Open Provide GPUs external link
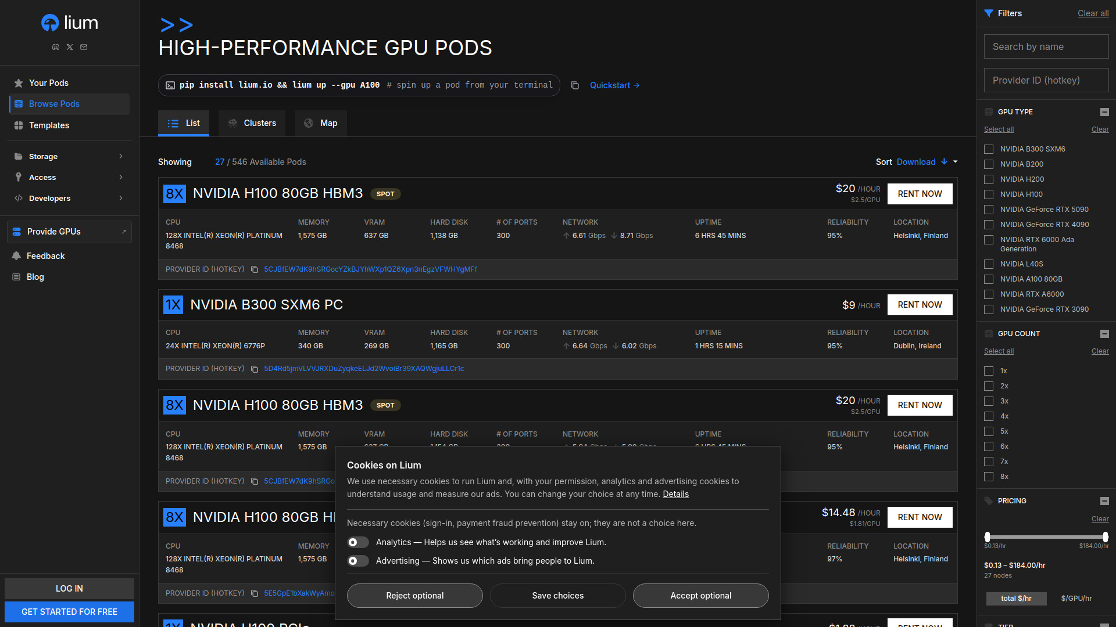1116x627 pixels. [x=69, y=232]
